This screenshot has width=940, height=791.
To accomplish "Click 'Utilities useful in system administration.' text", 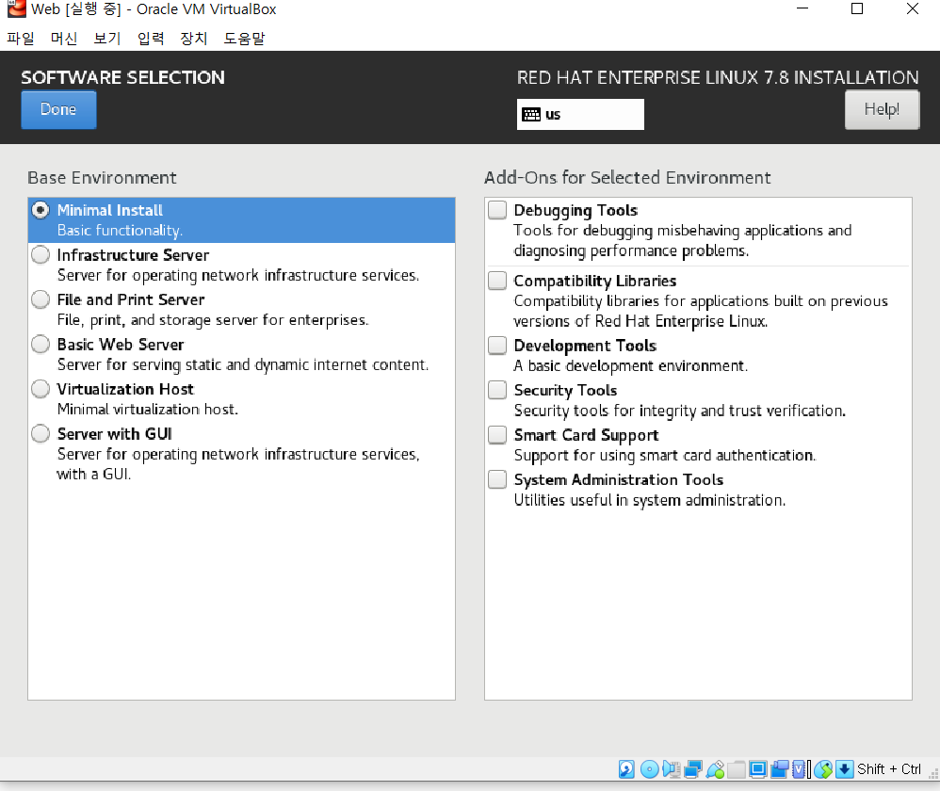I will coord(650,500).
